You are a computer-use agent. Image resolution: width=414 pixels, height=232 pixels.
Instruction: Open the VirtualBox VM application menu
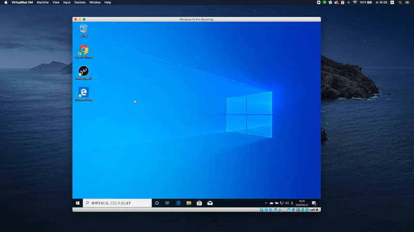(x=22, y=3)
